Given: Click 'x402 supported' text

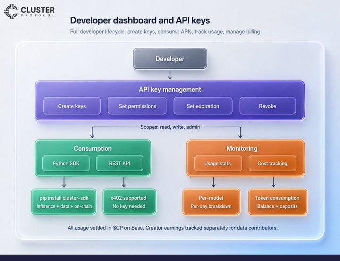Looking at the screenshot, I should 129,198.
